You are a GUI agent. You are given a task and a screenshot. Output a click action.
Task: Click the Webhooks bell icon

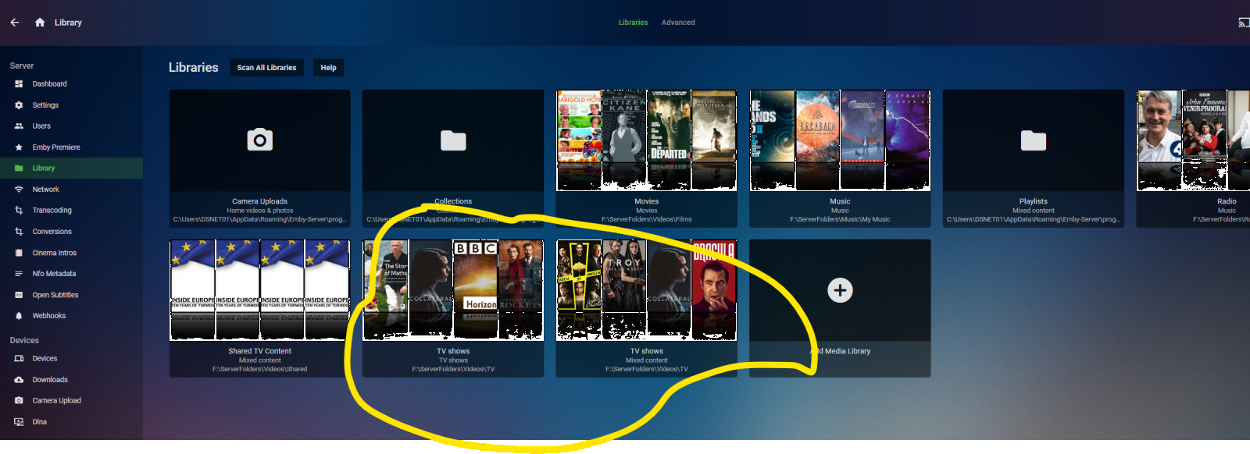[x=19, y=316]
